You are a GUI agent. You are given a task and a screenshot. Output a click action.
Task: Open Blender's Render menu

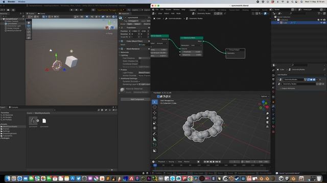[168, 10]
